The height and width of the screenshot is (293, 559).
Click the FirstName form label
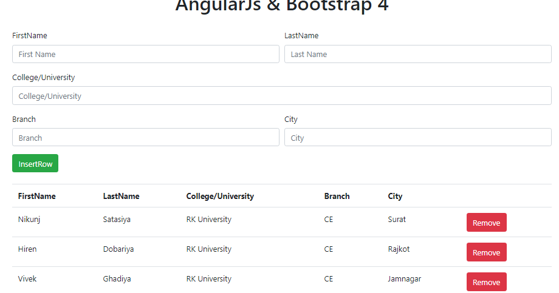tap(30, 36)
